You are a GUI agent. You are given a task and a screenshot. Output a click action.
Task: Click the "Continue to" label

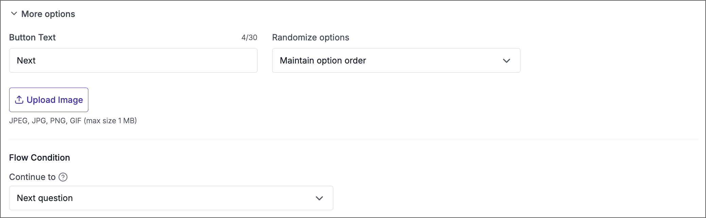32,177
